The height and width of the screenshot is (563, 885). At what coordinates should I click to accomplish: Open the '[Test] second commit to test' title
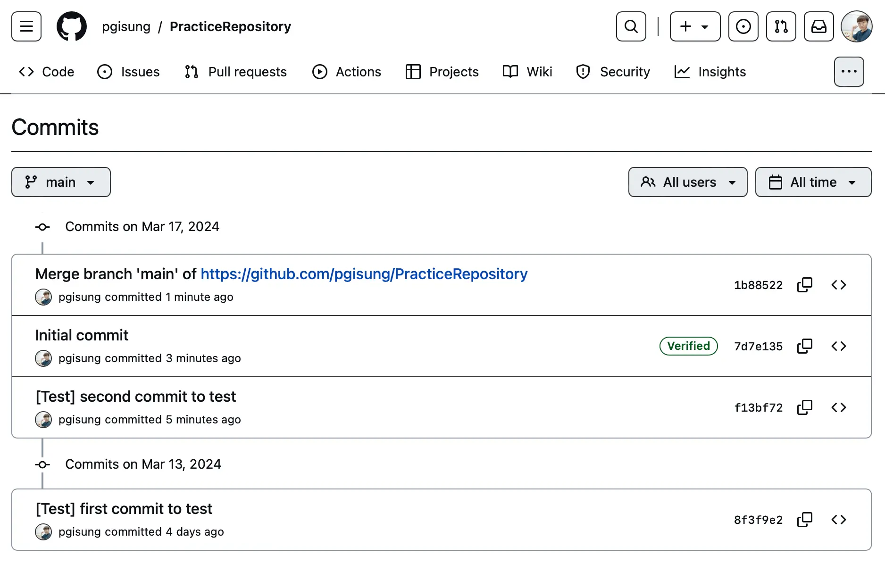pyautogui.click(x=136, y=397)
